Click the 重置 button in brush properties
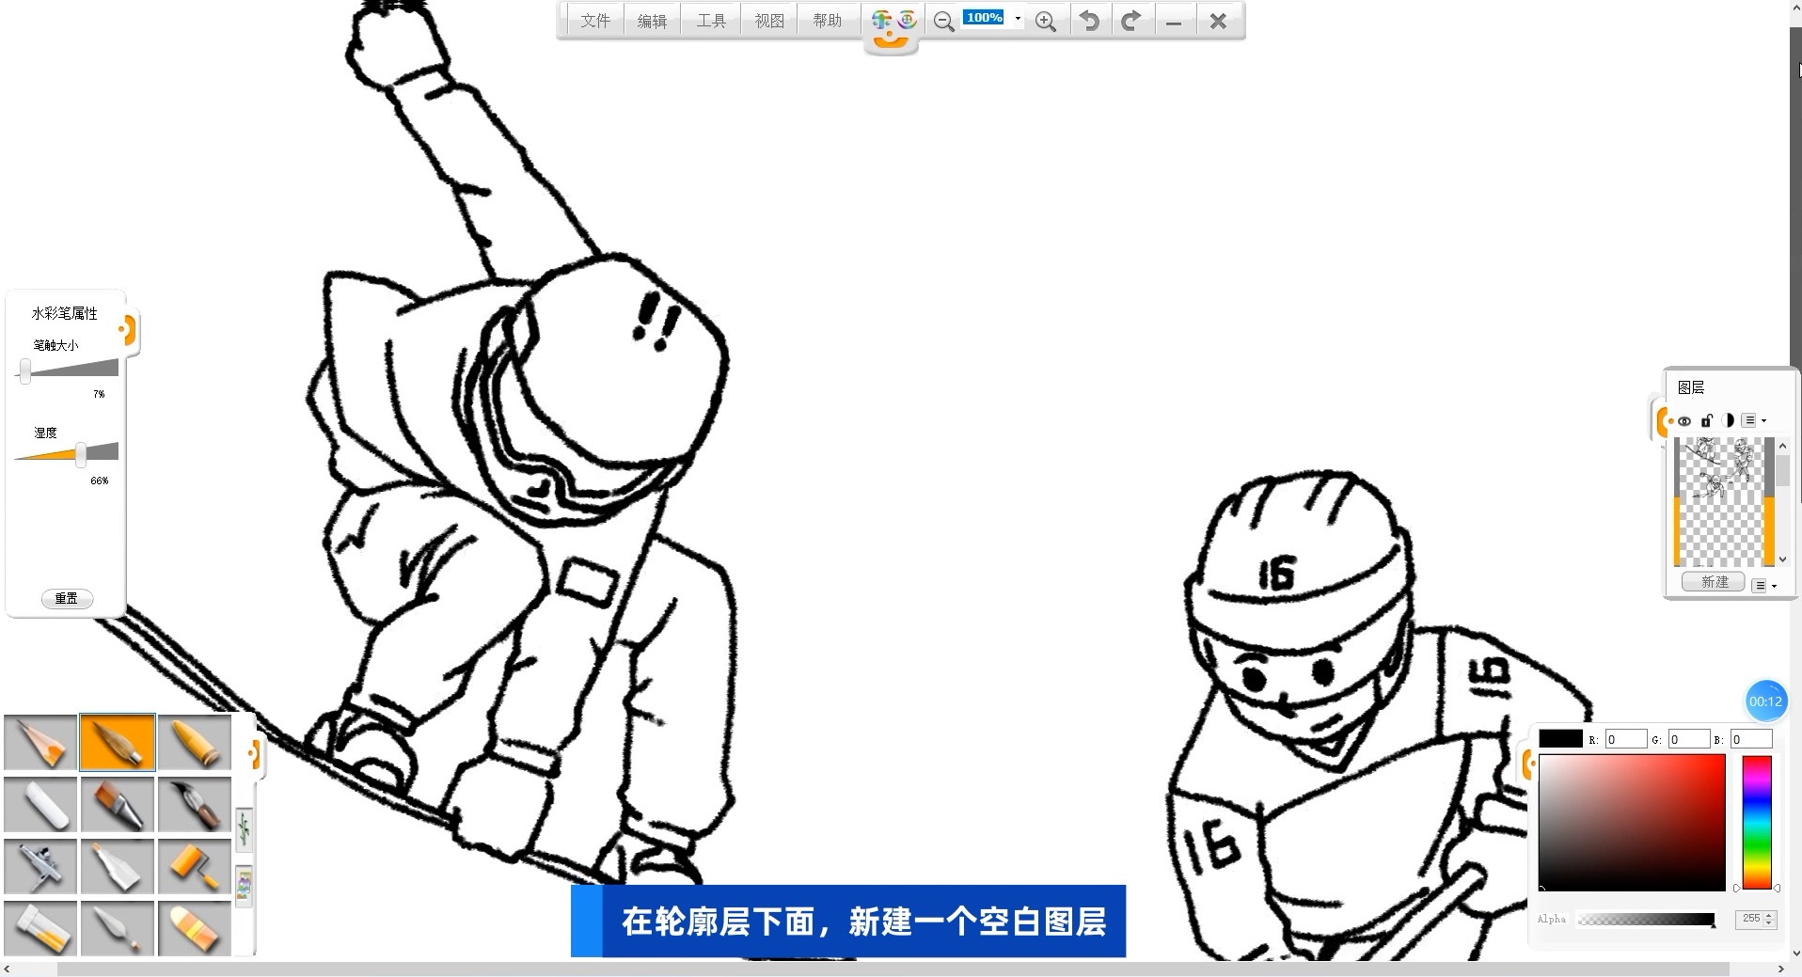The height and width of the screenshot is (977, 1802). point(67,598)
